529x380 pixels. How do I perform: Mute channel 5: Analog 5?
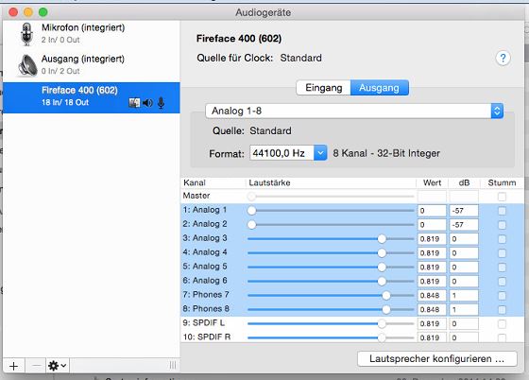(x=502, y=268)
